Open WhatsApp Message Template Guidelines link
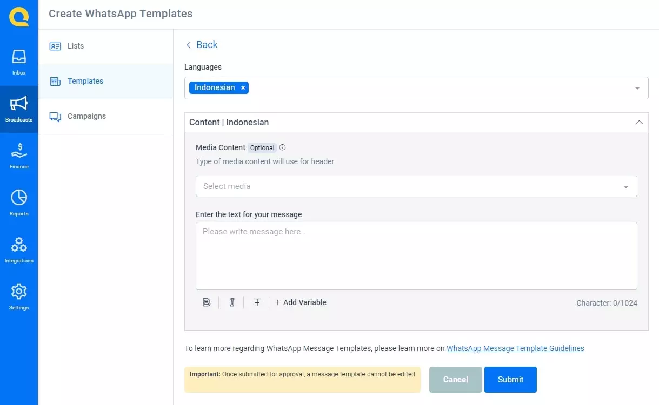659x405 pixels. 515,348
